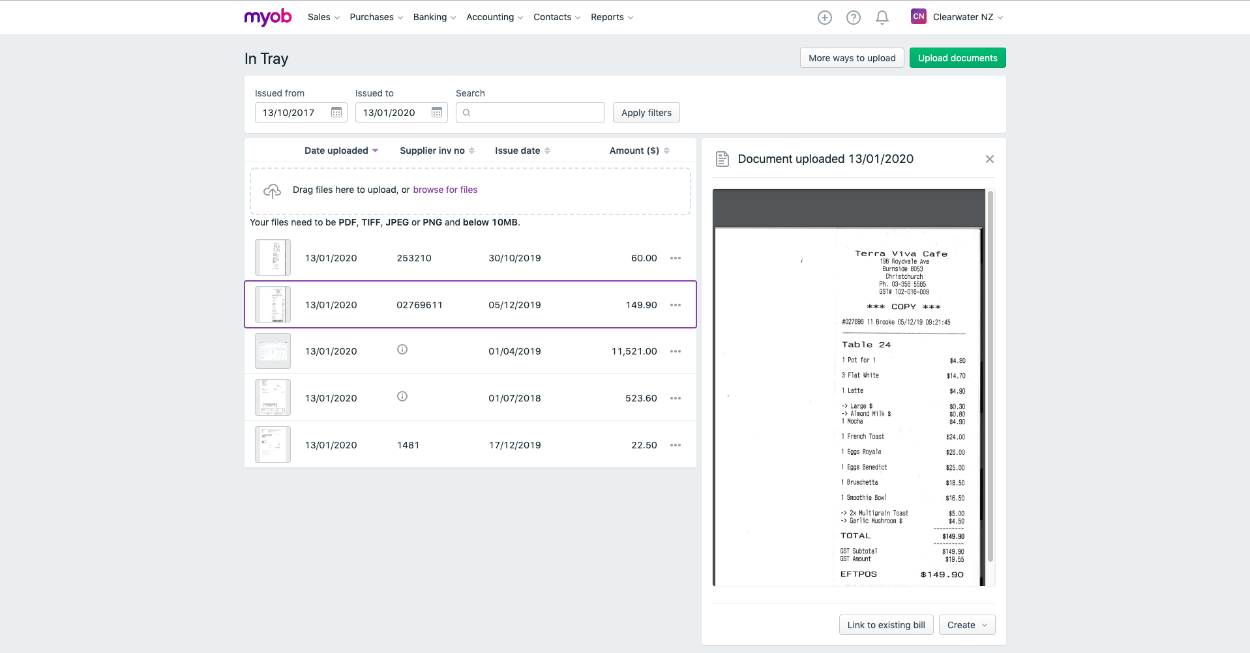Select the thumbnail on the 22.50 row
Image resolution: width=1250 pixels, height=653 pixels.
tap(273, 444)
